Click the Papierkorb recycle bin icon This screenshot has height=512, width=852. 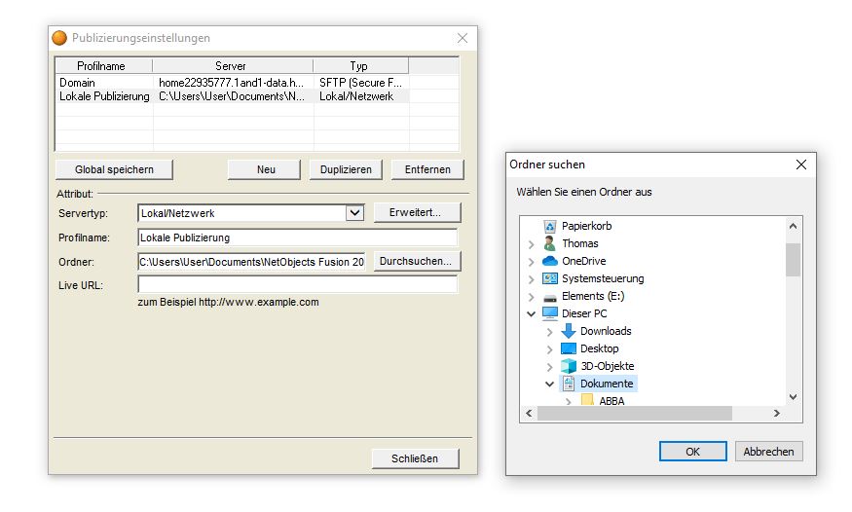pos(549,226)
